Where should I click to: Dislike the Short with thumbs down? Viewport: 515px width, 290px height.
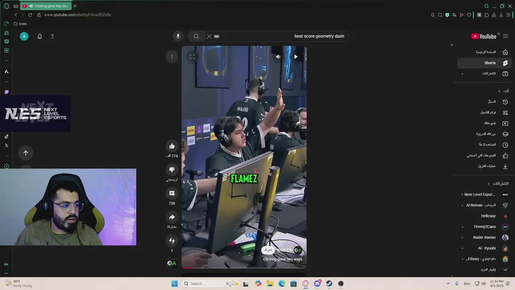(x=172, y=170)
